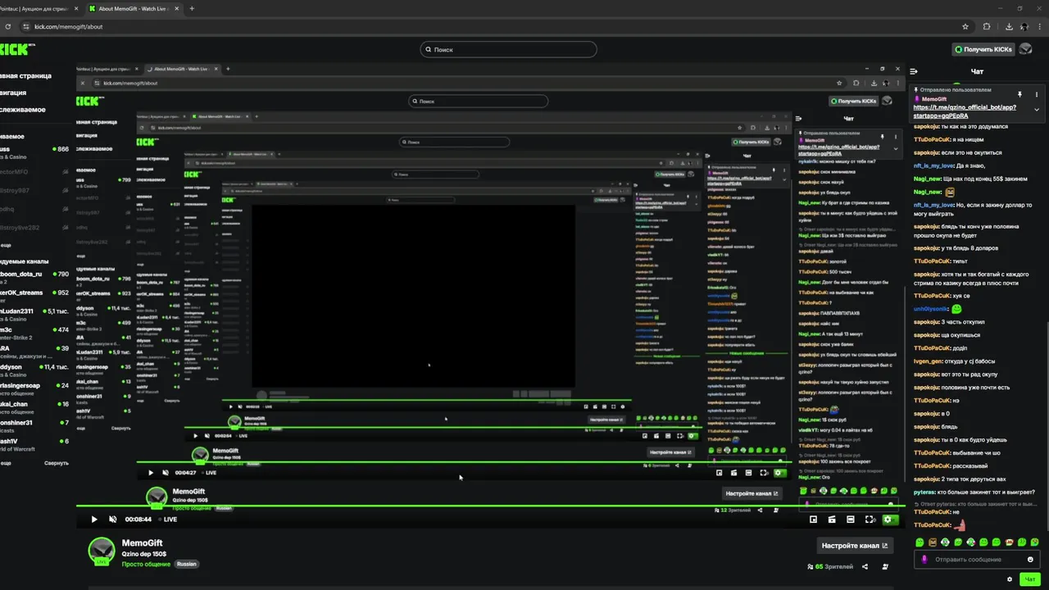Create a clip using the outermost player clip icon
The width and height of the screenshot is (1049, 590).
point(832,520)
